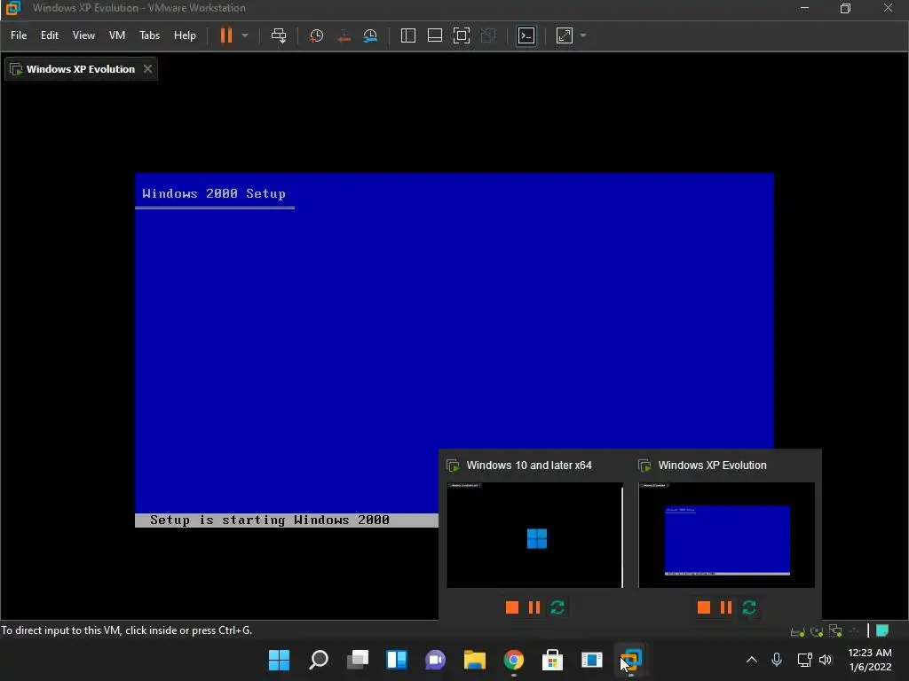Open the Widgets panel
909x681 pixels.
(397, 660)
